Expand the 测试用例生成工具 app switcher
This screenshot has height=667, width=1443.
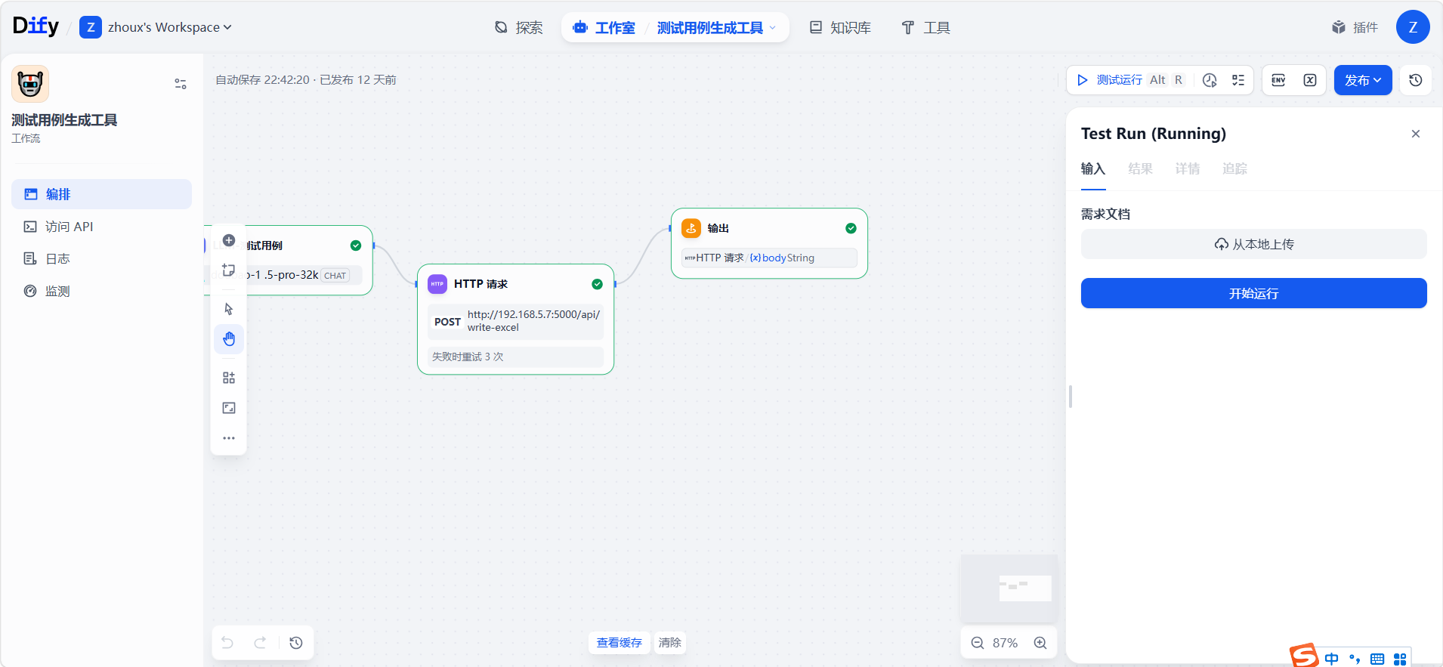(716, 28)
